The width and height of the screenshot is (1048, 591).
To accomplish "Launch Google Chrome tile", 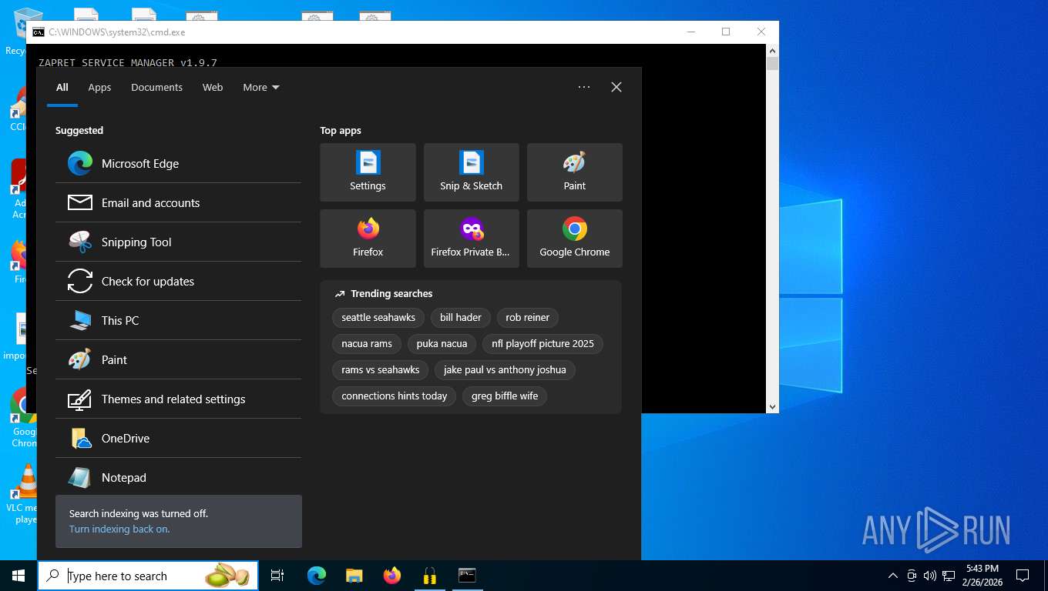I will coord(574,239).
